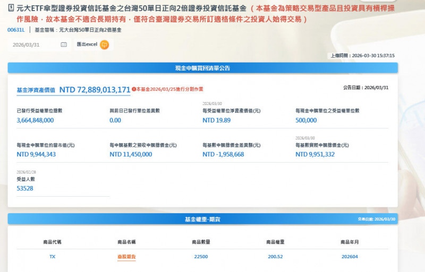Click the orange Excel export icon
This screenshot has height=272, width=425.
pos(104,45)
